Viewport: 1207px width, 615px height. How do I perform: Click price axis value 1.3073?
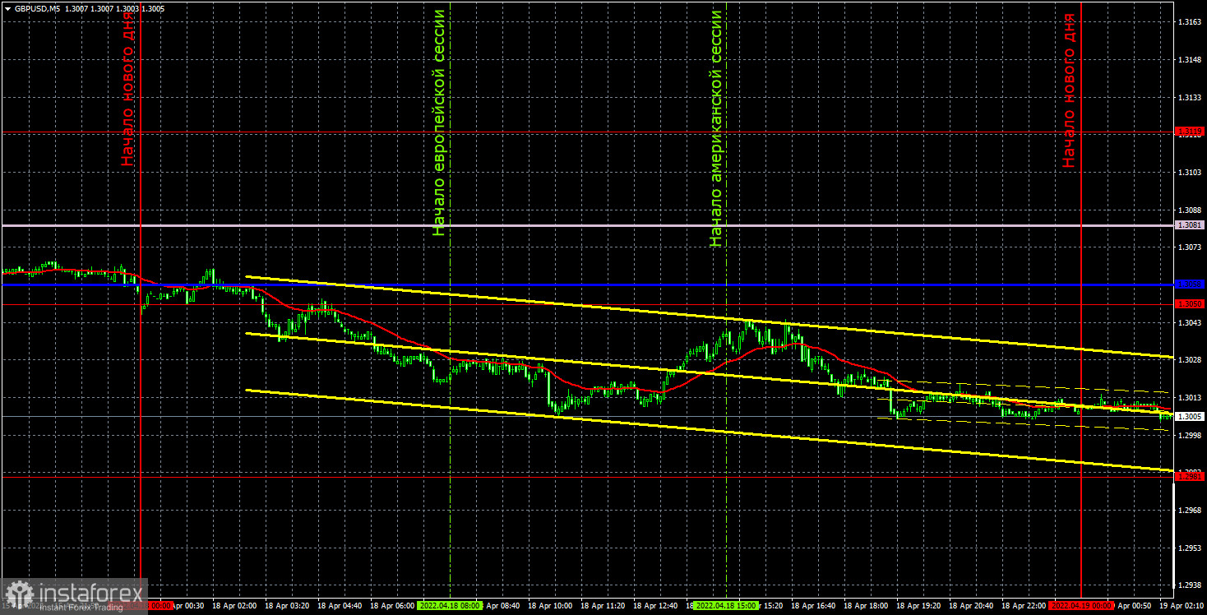click(1190, 247)
